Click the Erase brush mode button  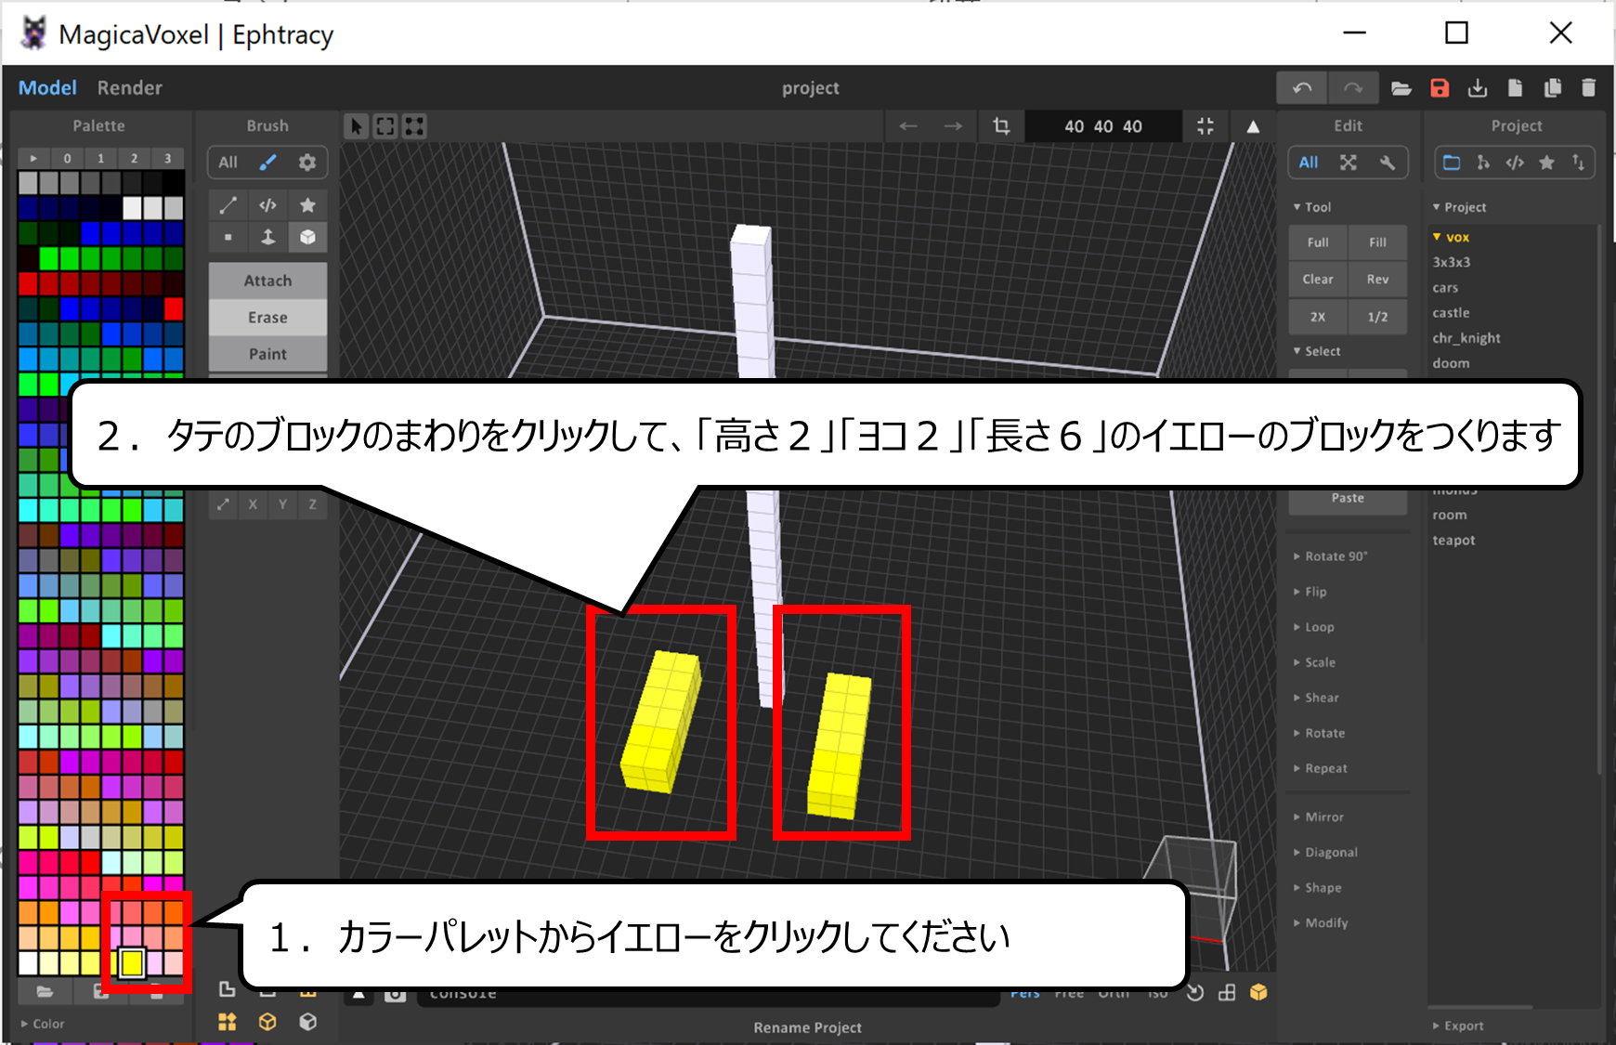[x=268, y=318]
